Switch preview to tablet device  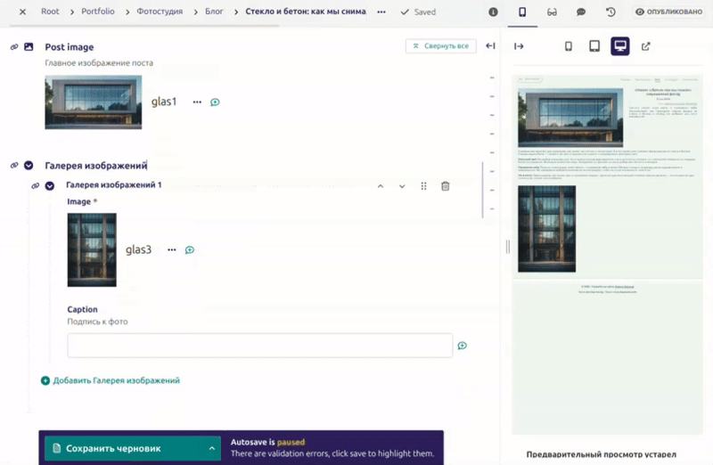pyautogui.click(x=594, y=46)
